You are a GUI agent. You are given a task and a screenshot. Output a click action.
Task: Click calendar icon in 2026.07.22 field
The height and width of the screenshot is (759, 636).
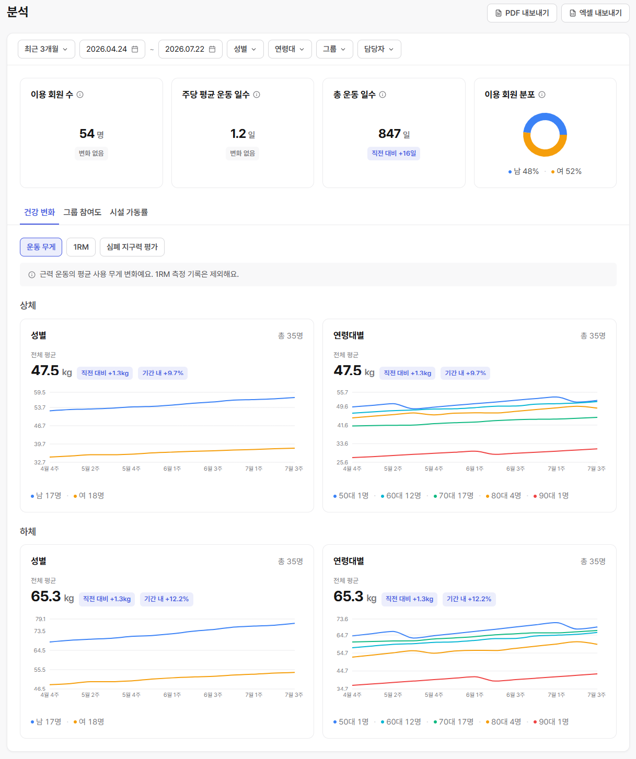[x=212, y=49]
